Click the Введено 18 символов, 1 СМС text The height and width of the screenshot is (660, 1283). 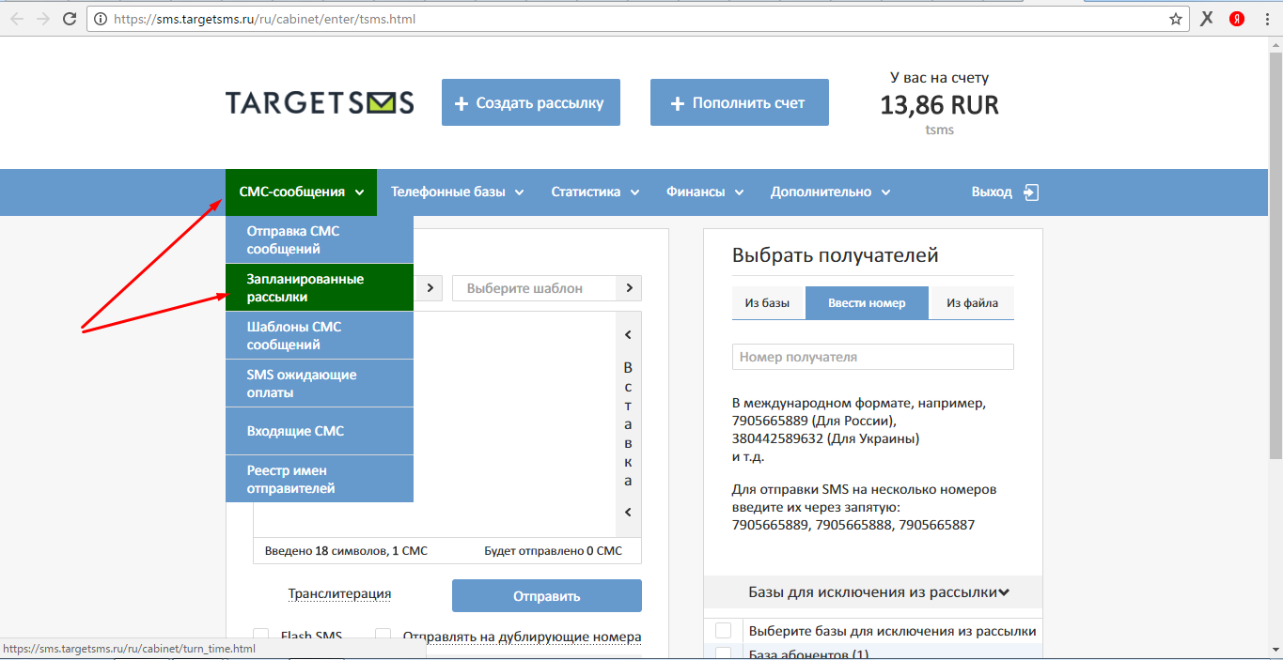(x=346, y=551)
